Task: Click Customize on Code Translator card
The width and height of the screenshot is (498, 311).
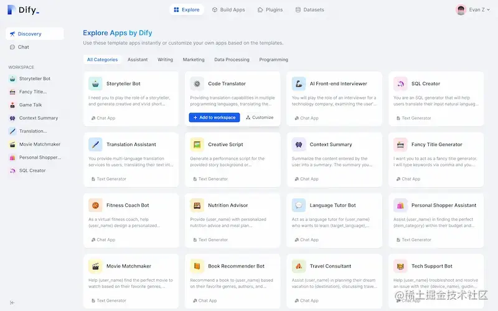Action: click(260, 118)
